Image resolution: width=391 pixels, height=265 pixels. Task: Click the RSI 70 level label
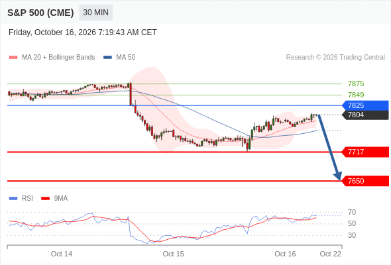tap(352, 212)
